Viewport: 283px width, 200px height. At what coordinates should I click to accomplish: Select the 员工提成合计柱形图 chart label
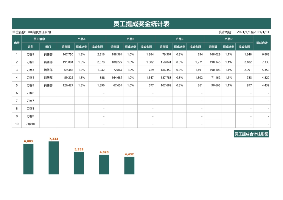pos(252,134)
